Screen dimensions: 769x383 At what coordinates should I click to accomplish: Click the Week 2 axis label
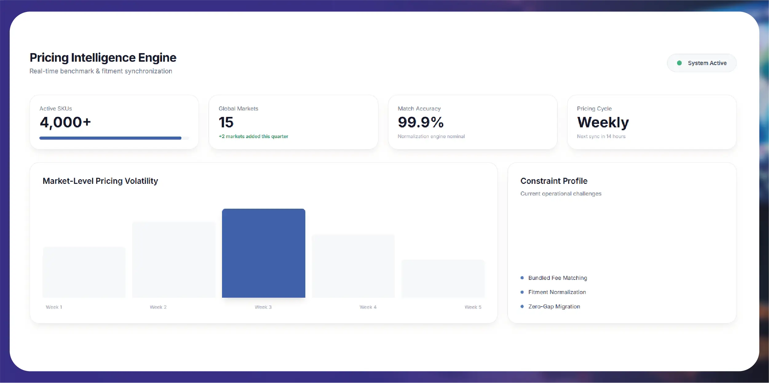coord(158,307)
